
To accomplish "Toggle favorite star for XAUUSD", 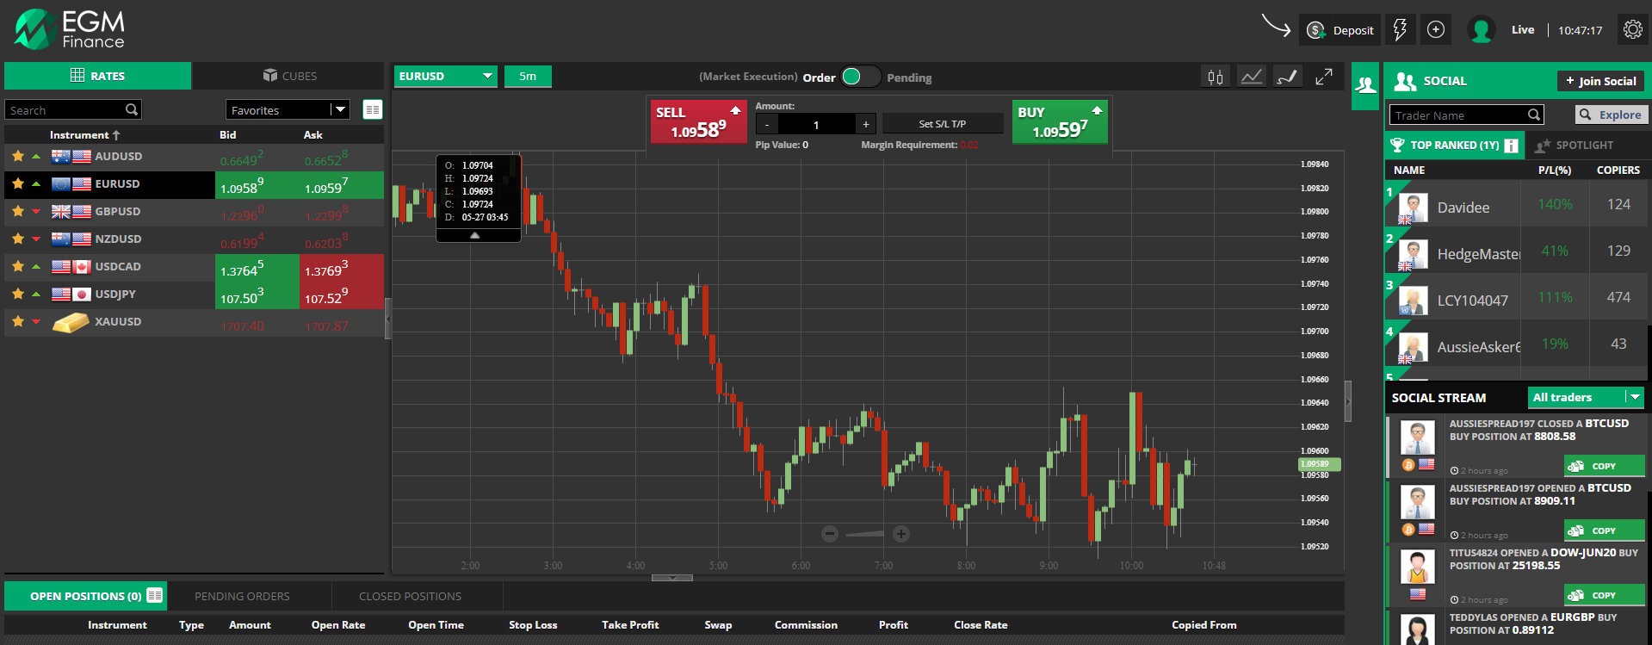I will coord(18,321).
